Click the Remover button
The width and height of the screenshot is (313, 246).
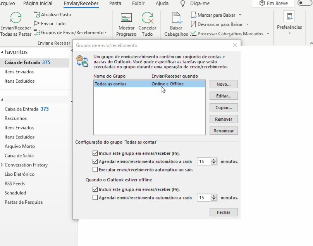[224, 119]
